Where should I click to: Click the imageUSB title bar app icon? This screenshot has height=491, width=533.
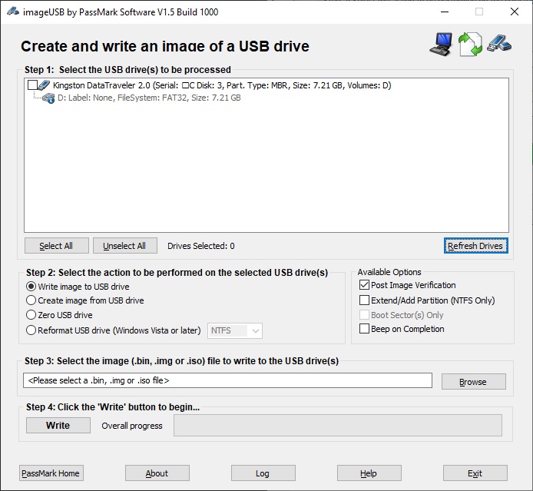13,12
